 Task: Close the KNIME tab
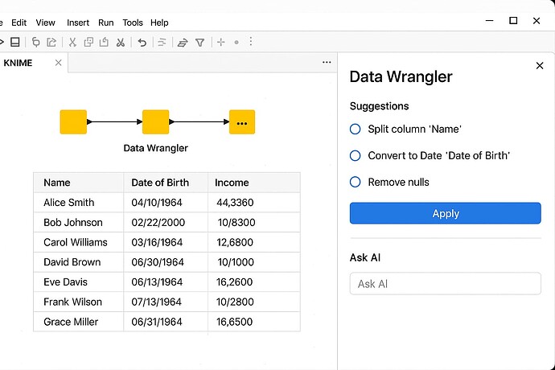59,63
